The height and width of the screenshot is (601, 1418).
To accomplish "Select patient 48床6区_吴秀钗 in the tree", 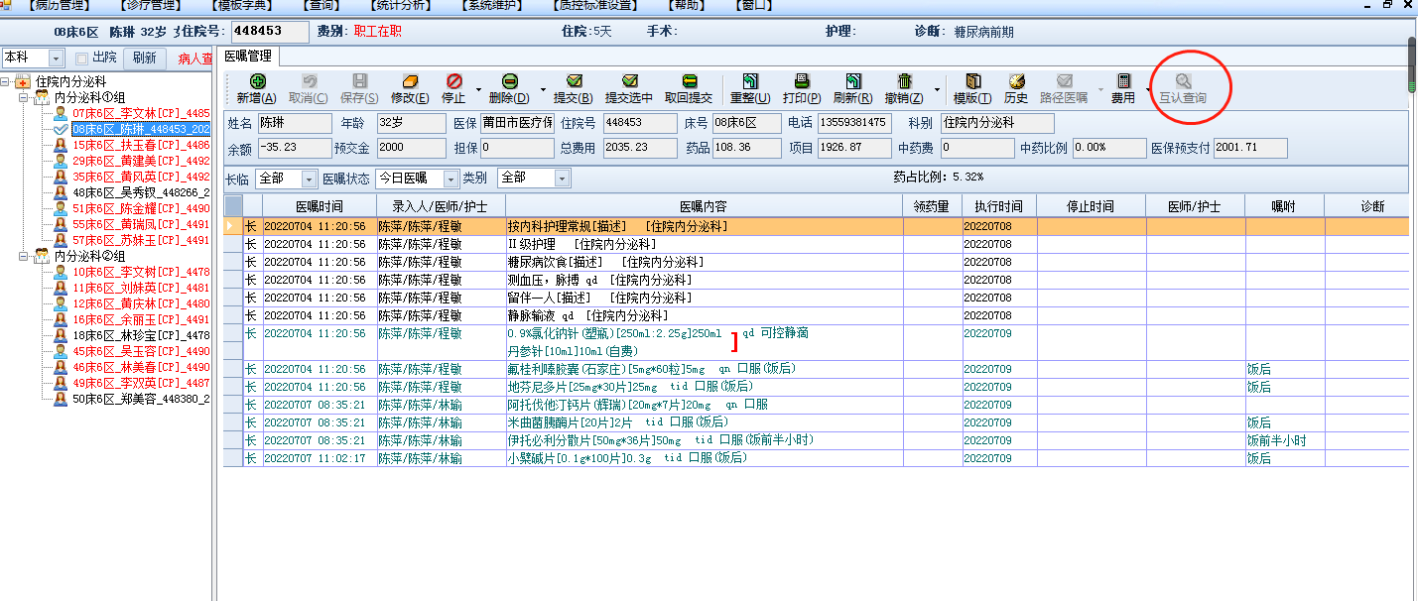I will click(140, 192).
